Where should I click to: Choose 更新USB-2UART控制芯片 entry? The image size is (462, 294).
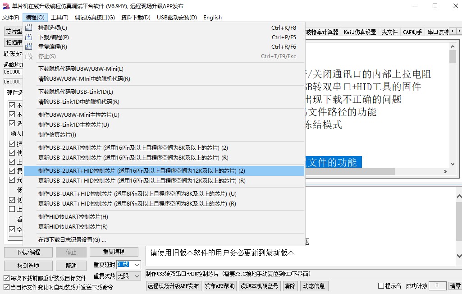click(164, 158)
